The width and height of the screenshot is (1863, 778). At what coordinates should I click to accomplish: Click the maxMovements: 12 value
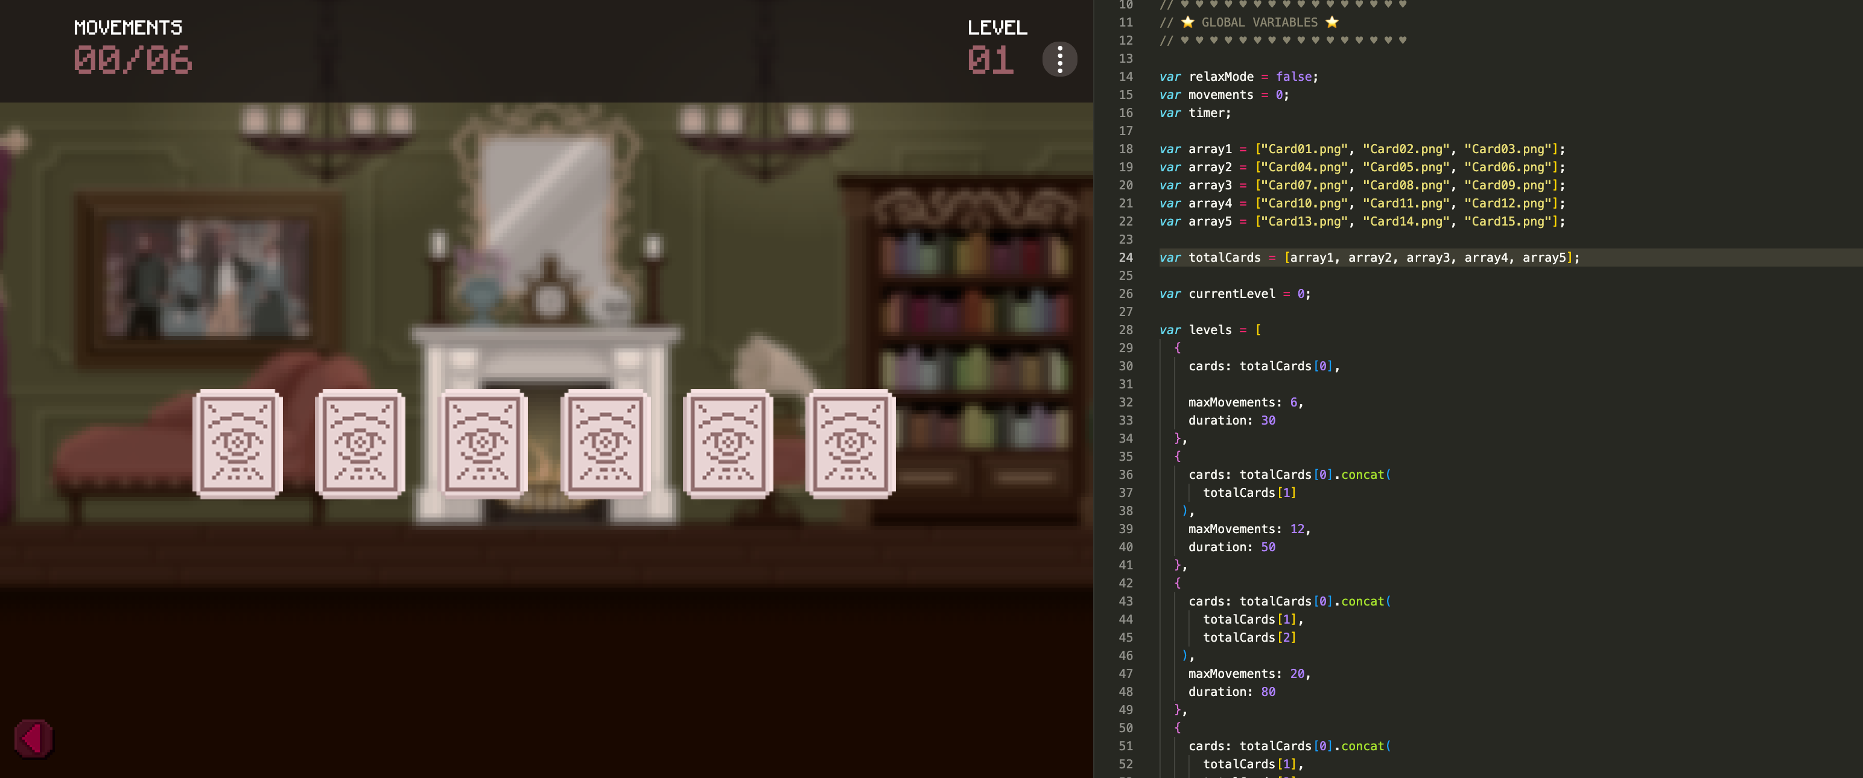tap(1298, 528)
